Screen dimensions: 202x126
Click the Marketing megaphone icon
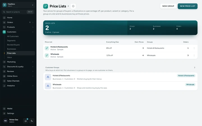click(x=4, y=62)
